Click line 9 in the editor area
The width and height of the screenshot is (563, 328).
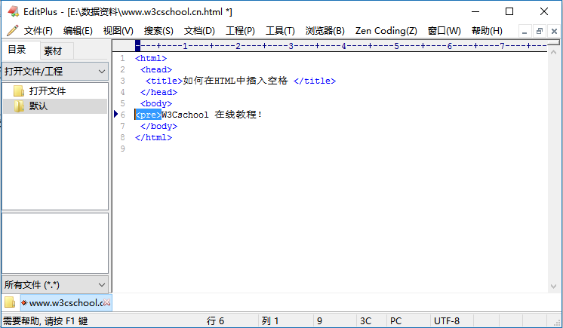pos(226,149)
